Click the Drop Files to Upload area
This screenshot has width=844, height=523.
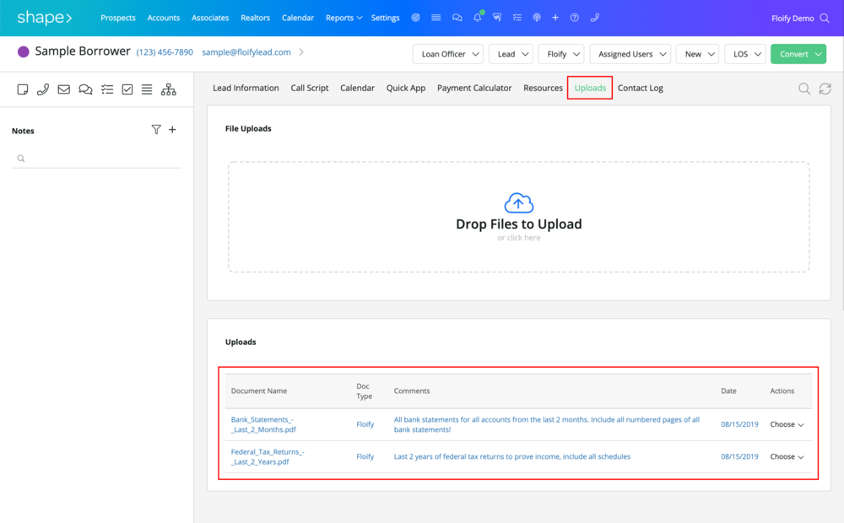519,217
